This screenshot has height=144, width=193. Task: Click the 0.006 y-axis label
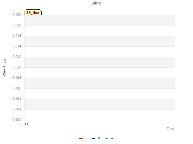(x=17, y=88)
